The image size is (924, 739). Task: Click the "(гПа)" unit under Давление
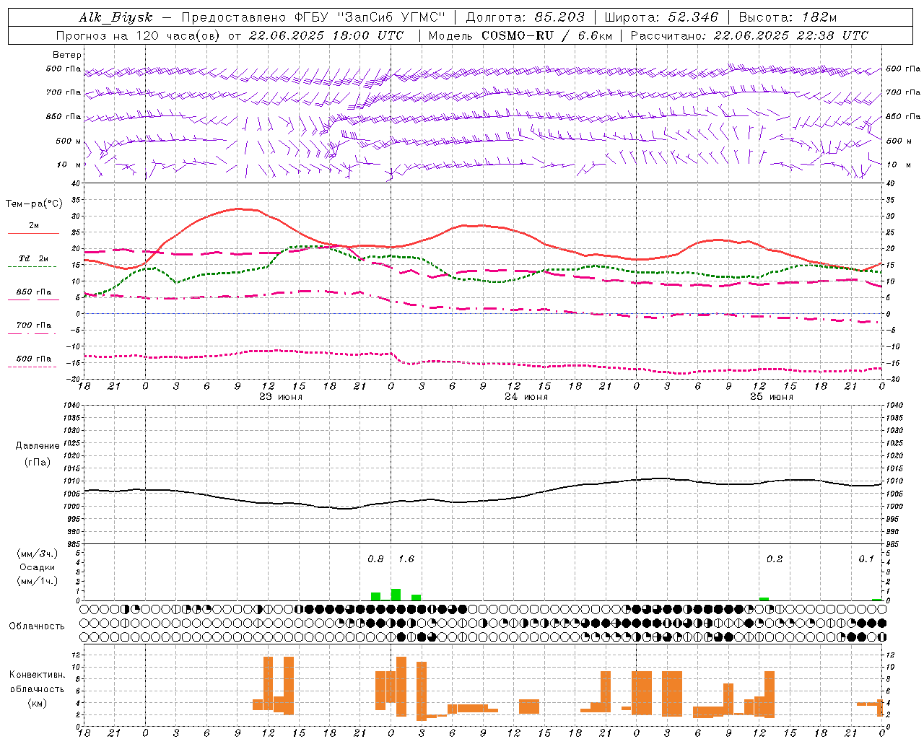click(x=38, y=463)
